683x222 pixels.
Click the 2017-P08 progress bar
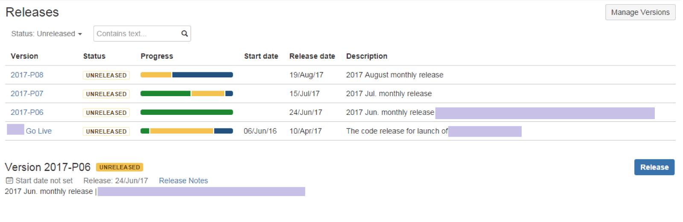187,75
